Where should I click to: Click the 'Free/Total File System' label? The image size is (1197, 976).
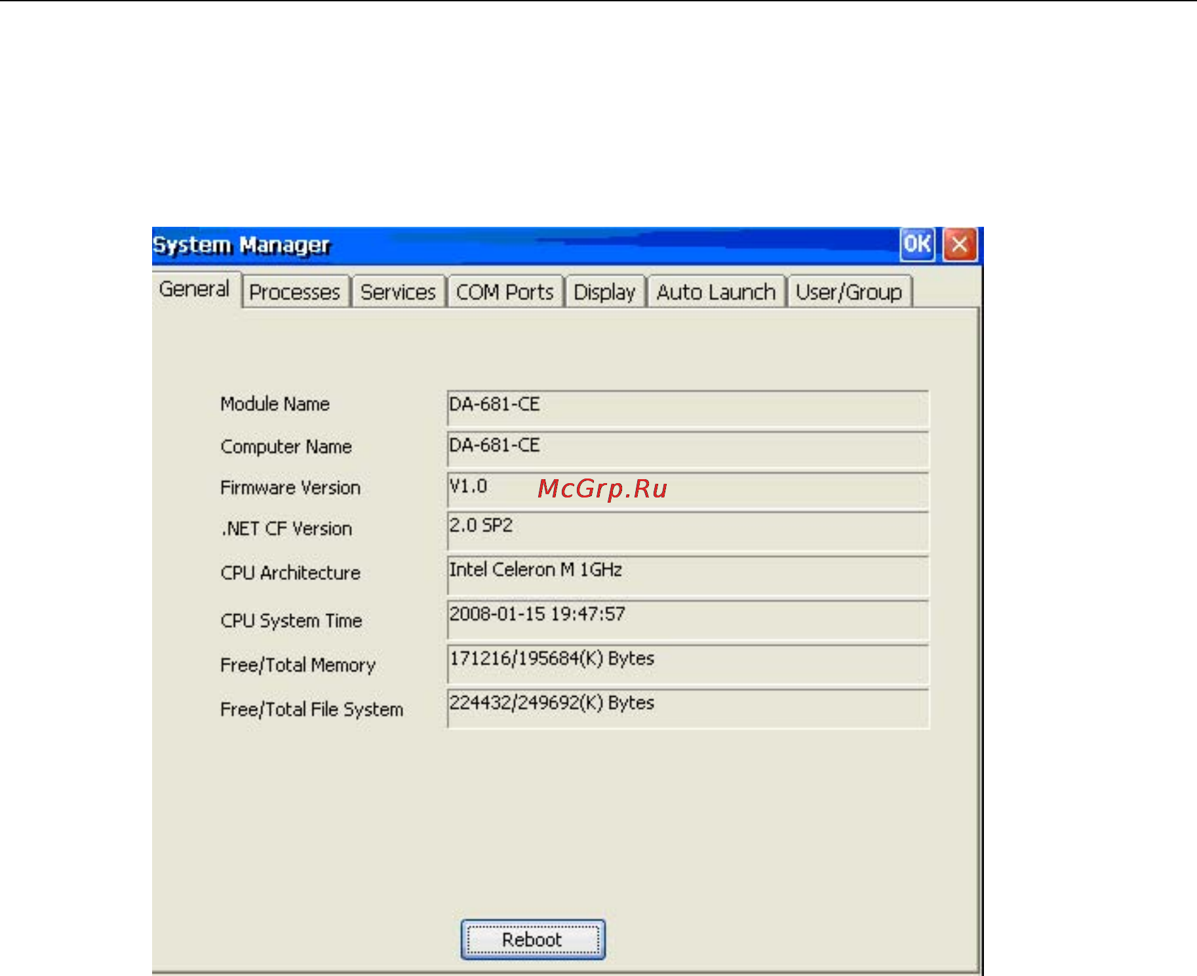tap(311, 709)
